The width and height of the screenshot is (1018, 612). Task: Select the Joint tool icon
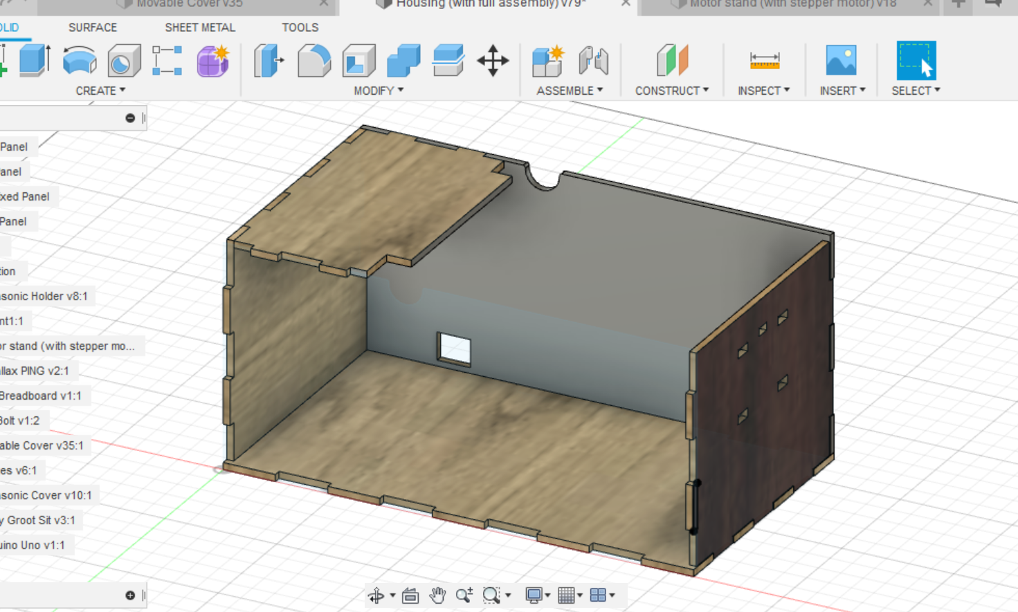[x=594, y=60]
